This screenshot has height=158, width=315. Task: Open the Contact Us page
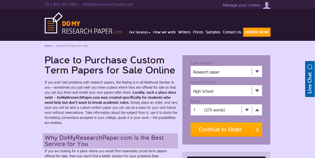tap(232, 32)
